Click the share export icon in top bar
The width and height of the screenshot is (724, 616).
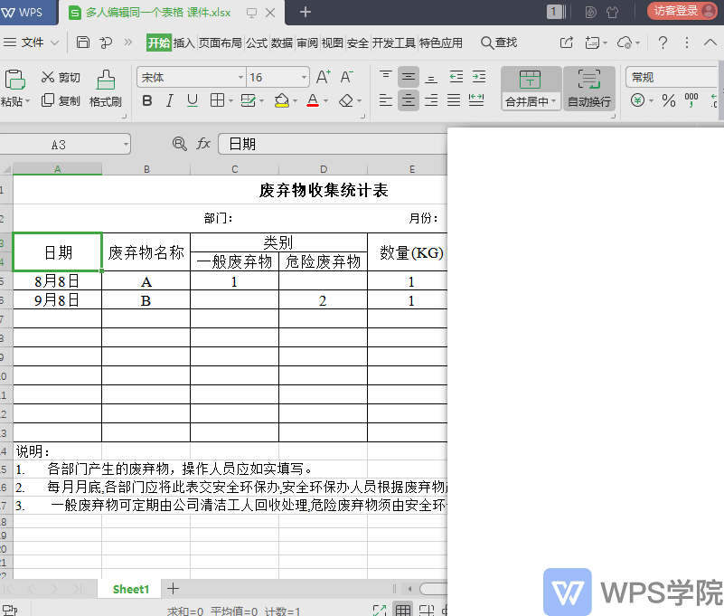567,43
